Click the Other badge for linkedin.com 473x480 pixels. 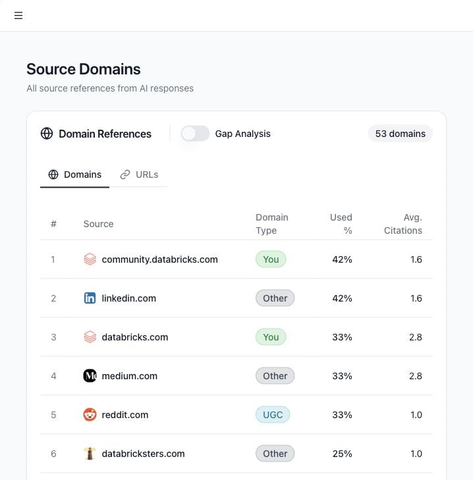(275, 298)
